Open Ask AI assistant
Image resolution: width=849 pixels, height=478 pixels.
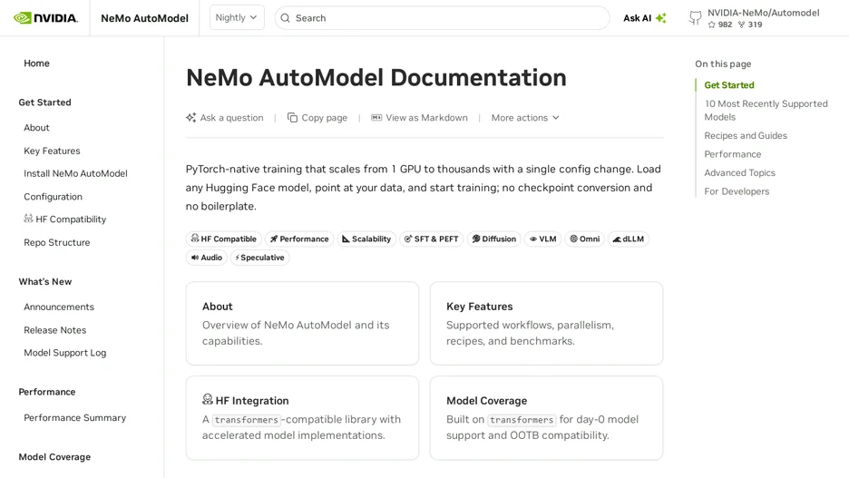(x=645, y=18)
